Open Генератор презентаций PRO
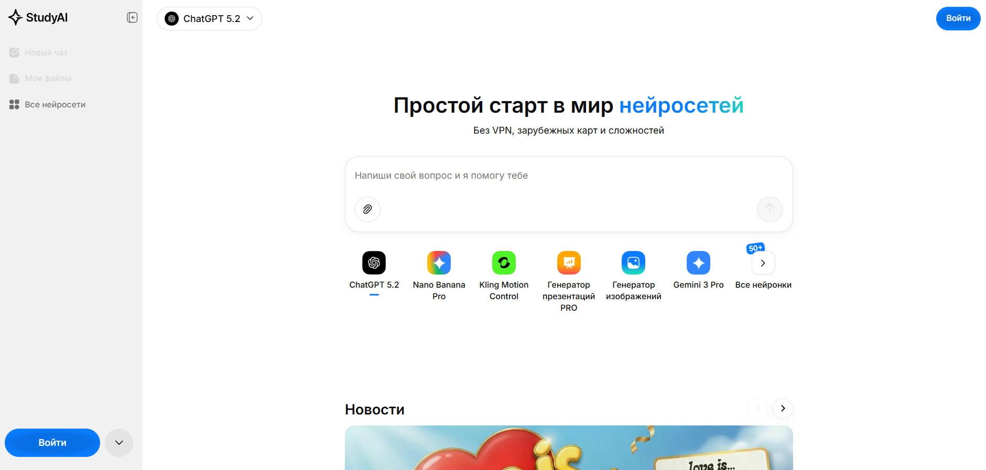The height and width of the screenshot is (470, 986). [x=569, y=263]
